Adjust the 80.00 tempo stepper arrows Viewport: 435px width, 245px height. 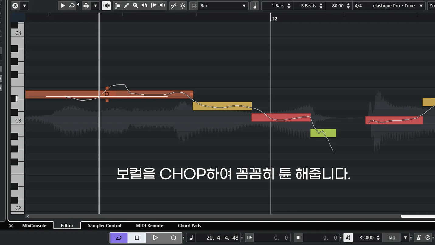348,5
